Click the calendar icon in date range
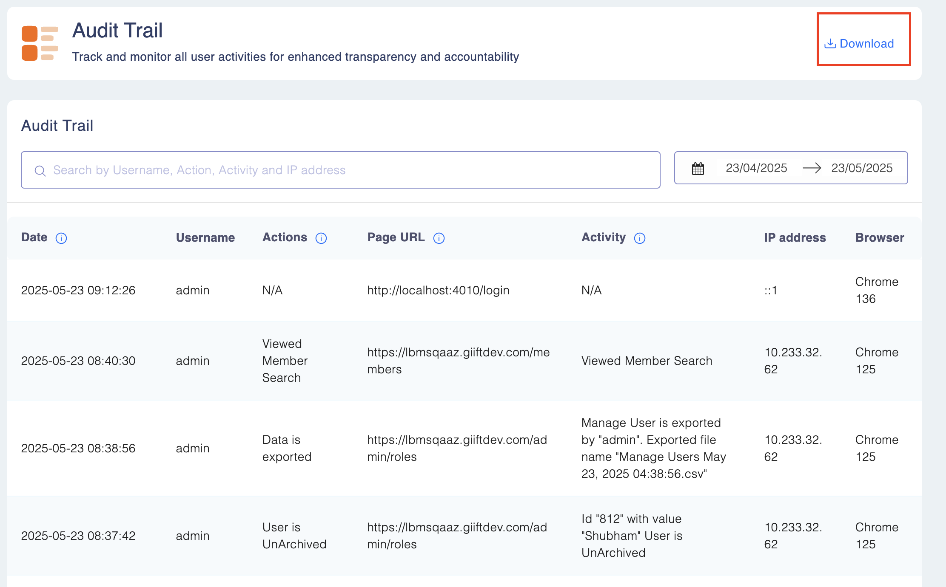Screen dimensions: 946x587 (x=698, y=168)
